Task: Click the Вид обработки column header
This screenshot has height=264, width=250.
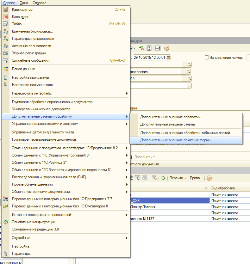Action: point(223,188)
